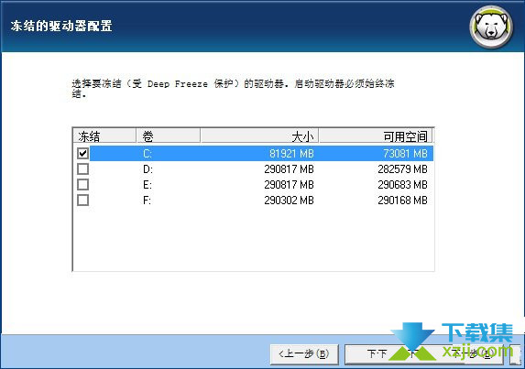Enable the freeze checkbox for drive D:
Viewport: 525px width, 369px height.
pos(82,169)
